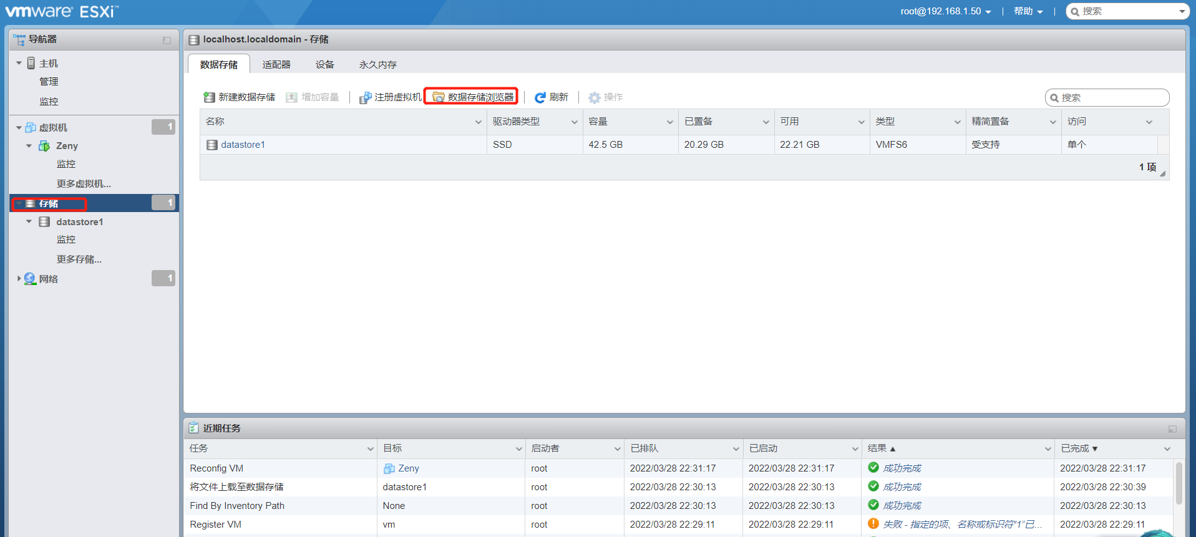The width and height of the screenshot is (1196, 537).
Task: Click the Refresh icon (刷新)
Action: click(x=540, y=97)
